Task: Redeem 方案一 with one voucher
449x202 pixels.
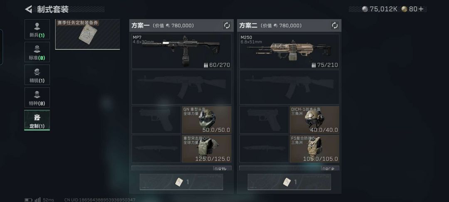Action: coord(181,182)
